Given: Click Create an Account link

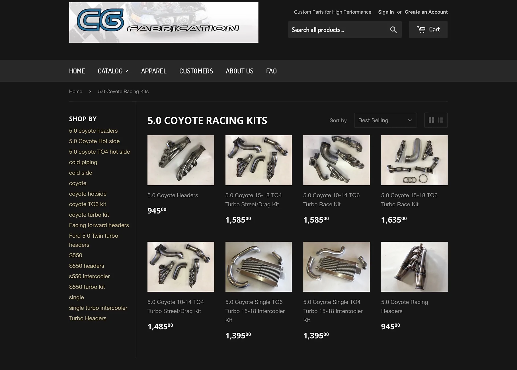Looking at the screenshot, I should click(426, 12).
